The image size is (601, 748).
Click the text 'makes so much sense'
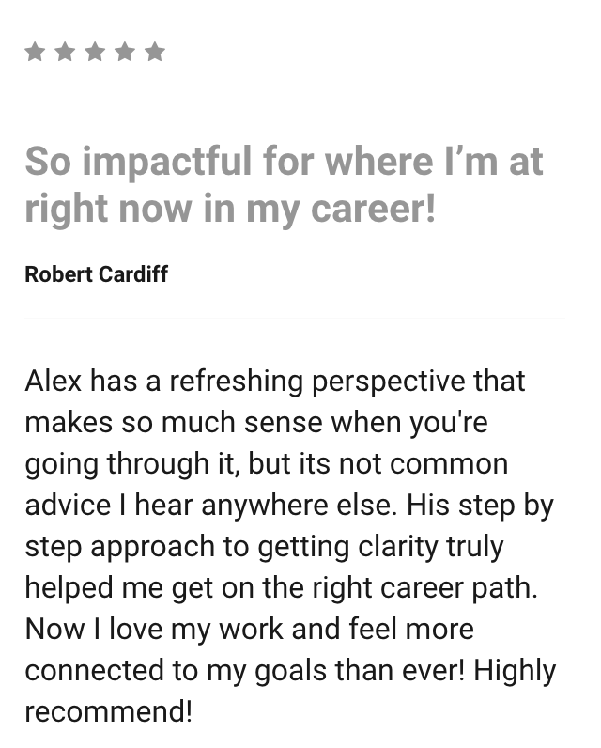(174, 423)
